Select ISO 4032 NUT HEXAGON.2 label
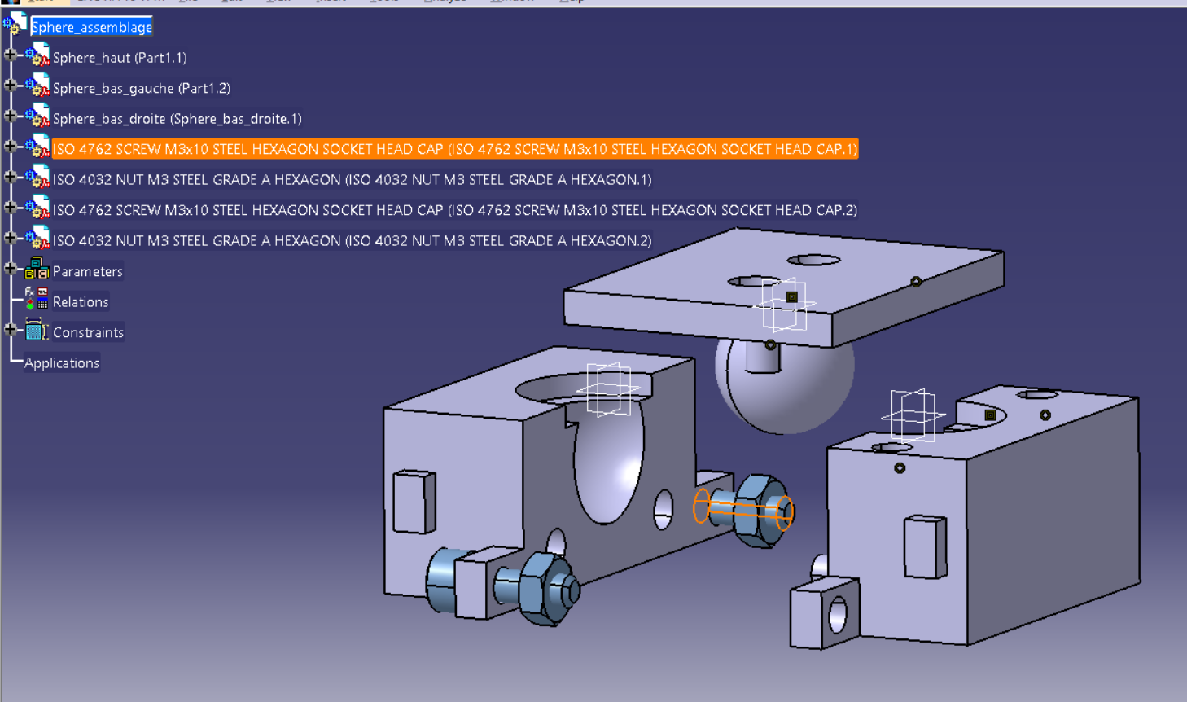This screenshot has height=702, width=1187. 353,241
